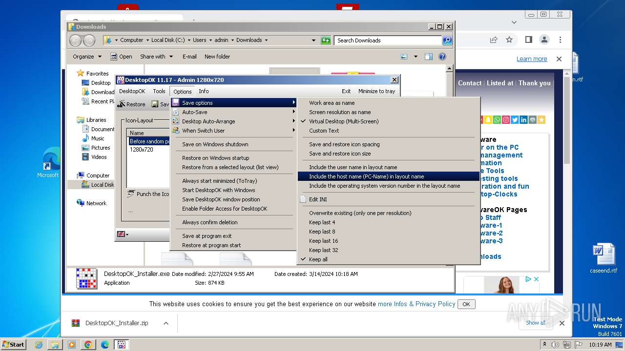
Task: Click the Windows Media Player taskbar icon
Action: pos(72,345)
